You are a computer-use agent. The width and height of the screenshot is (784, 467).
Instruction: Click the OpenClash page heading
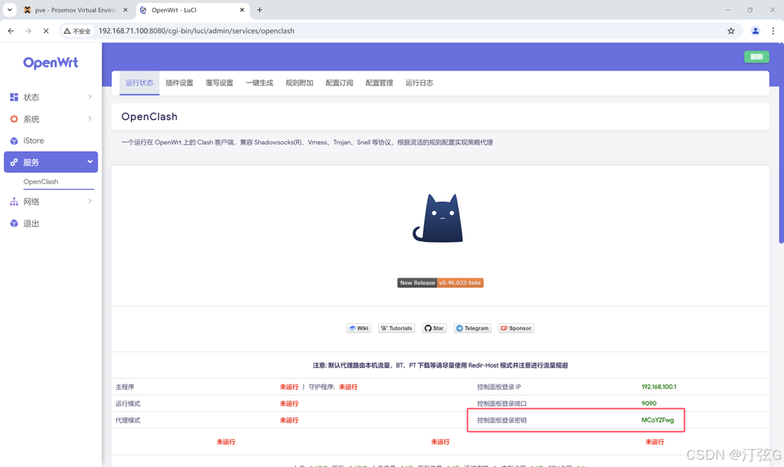[150, 117]
